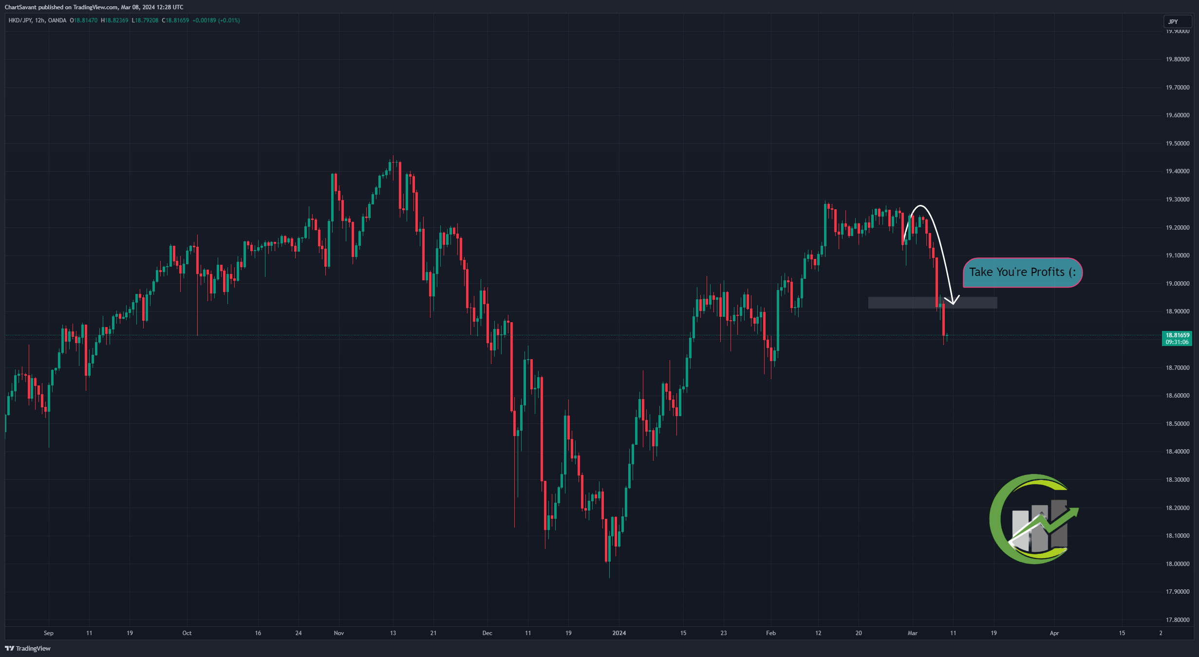Screen dimensions: 1199x657
Task: Click the Apr label on time axis
Action: [1054, 633]
